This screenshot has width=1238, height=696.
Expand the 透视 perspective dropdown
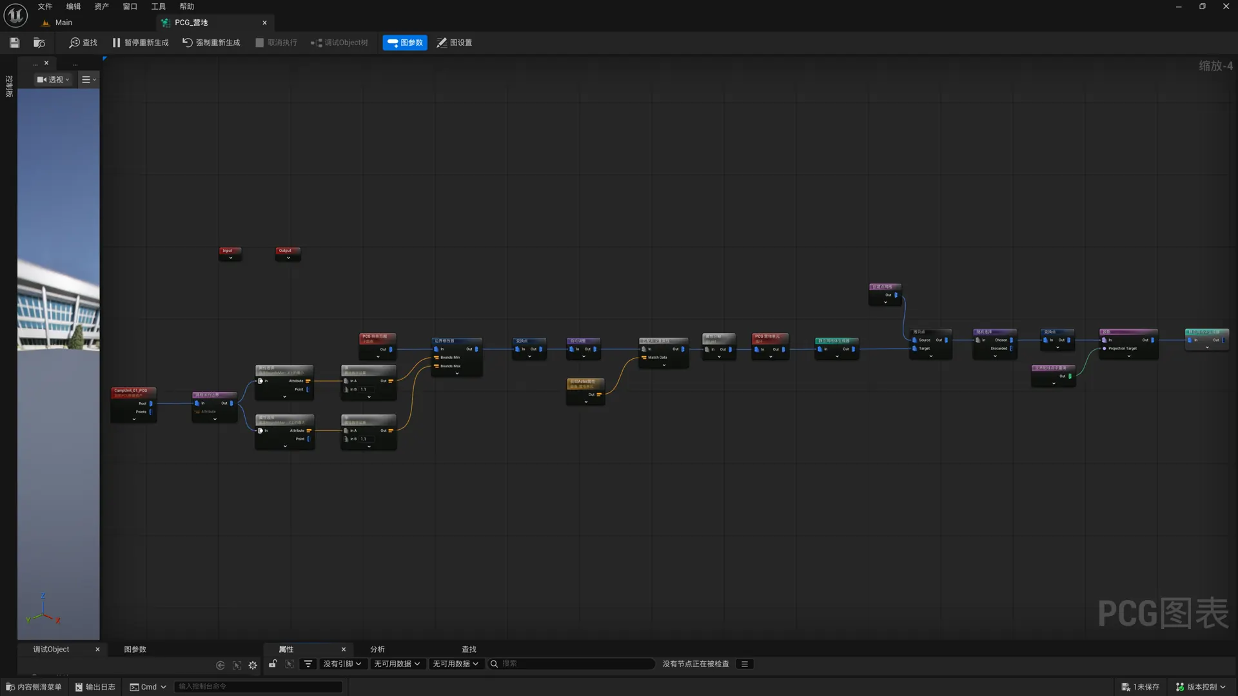coord(53,79)
